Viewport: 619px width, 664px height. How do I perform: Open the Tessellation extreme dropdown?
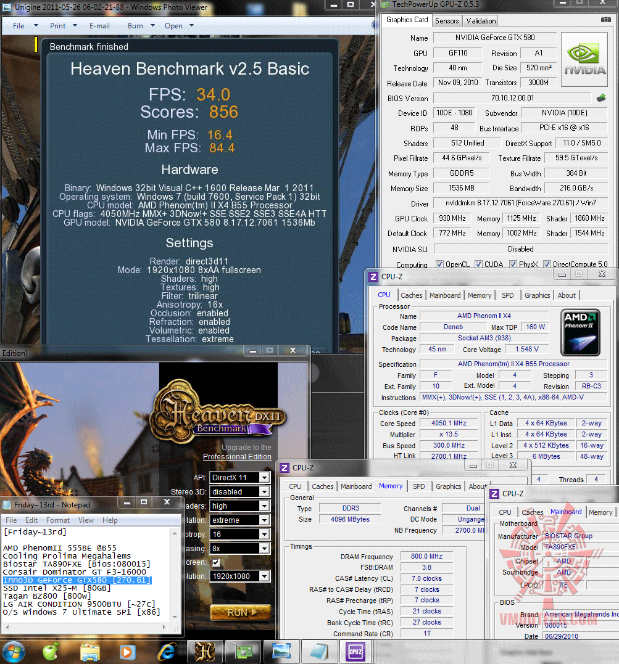pyautogui.click(x=239, y=520)
